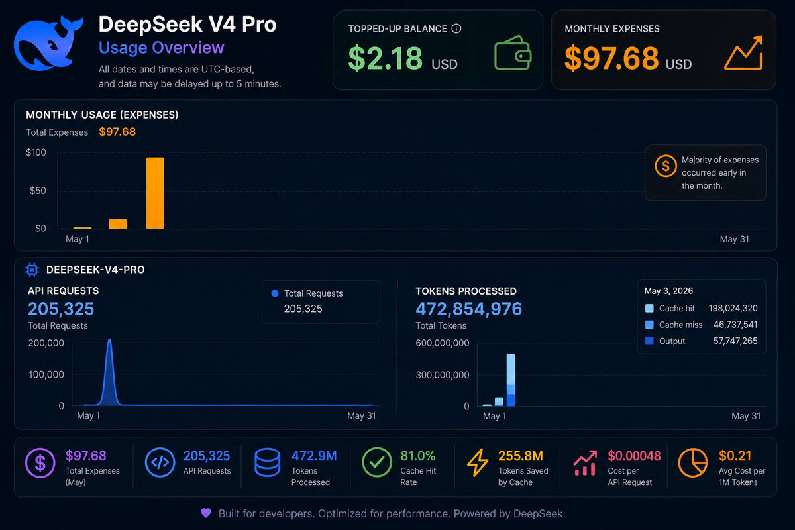Image resolution: width=795 pixels, height=530 pixels.
Task: Click the API REQUESTS heading
Action: (64, 291)
